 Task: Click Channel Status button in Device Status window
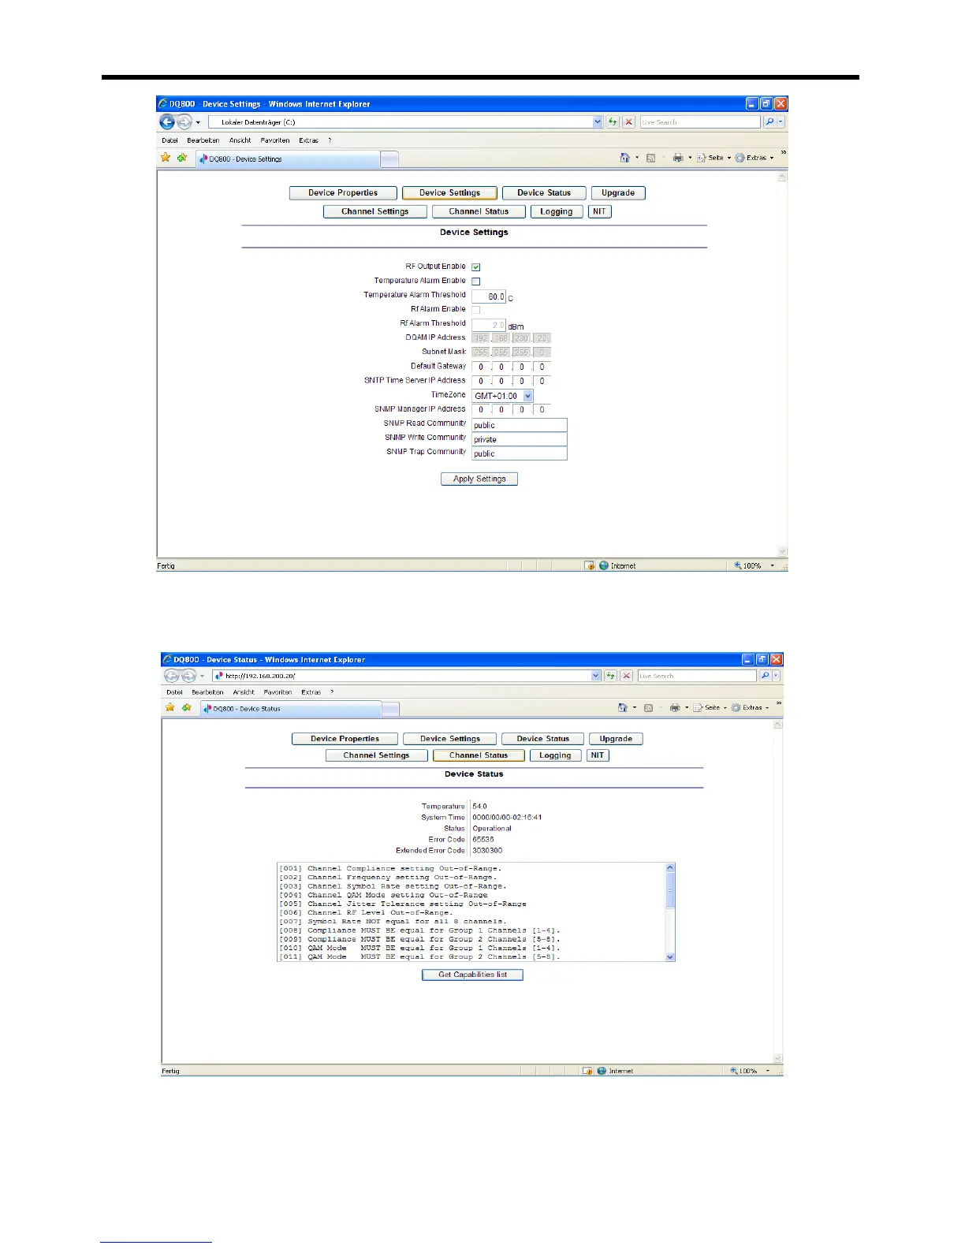[479, 755]
